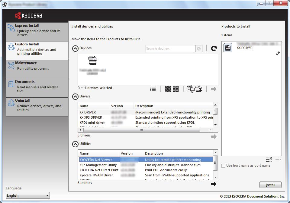This screenshot has height=203, width=290.
Task: Open the Uninstall section
Action: point(37,107)
